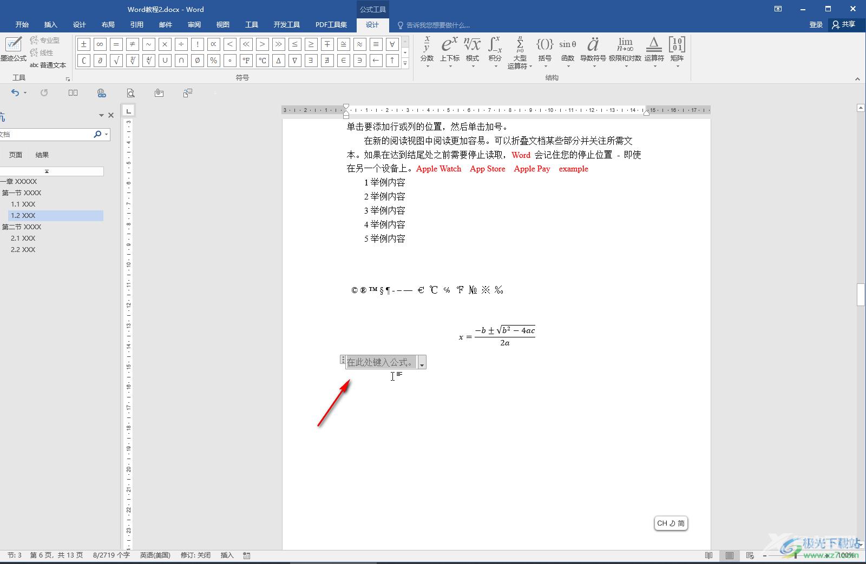Insert the empty set ∅ symbol
This screenshot has height=564, width=866.
[x=197, y=61]
